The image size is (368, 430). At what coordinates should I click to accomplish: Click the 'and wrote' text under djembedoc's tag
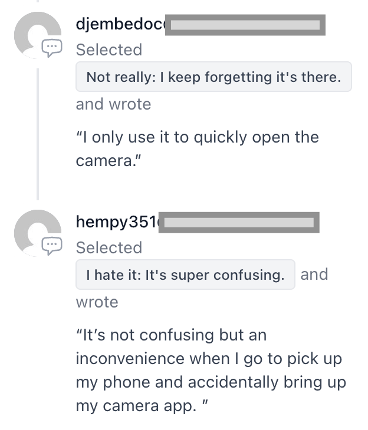113,104
